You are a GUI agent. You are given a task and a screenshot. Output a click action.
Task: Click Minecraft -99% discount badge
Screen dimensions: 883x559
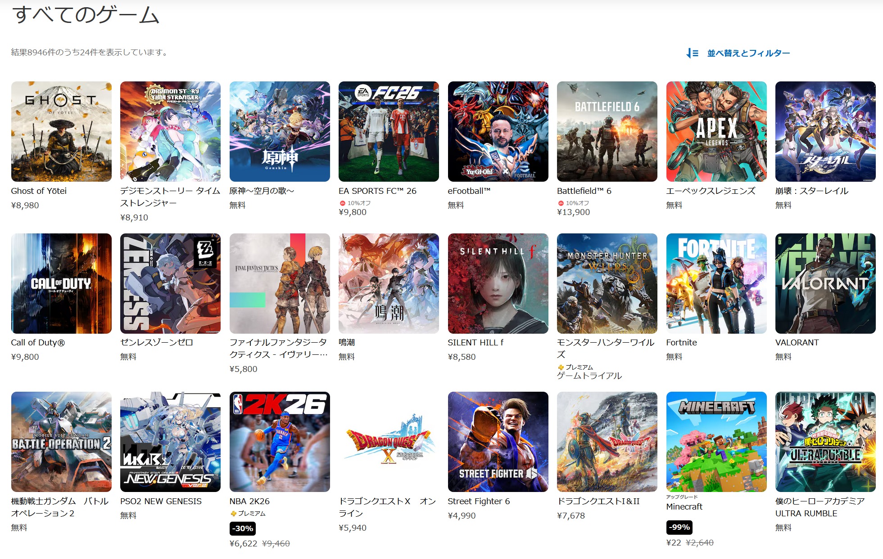[x=679, y=527]
